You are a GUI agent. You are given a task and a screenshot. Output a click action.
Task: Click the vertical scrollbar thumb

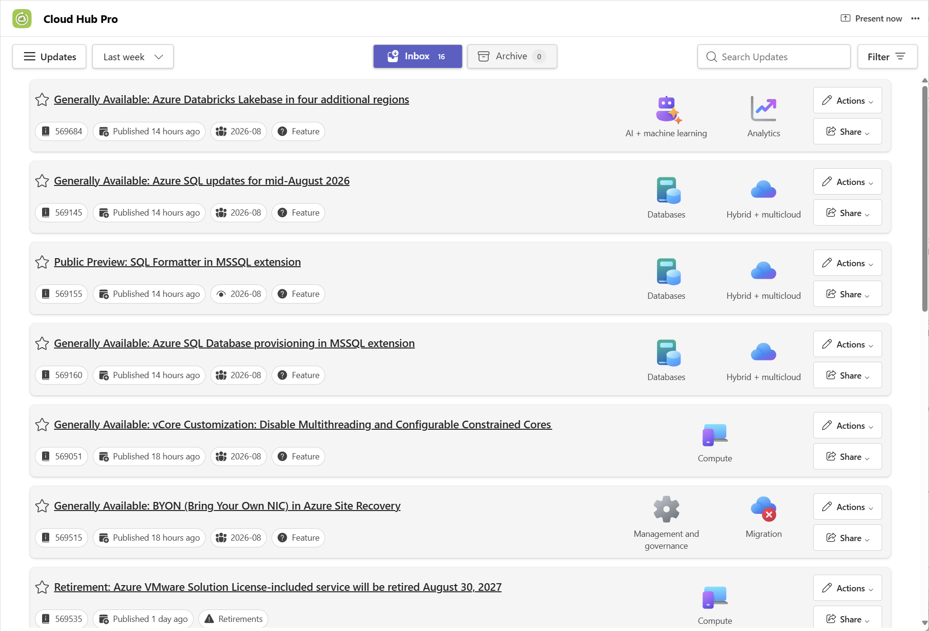tap(925, 198)
